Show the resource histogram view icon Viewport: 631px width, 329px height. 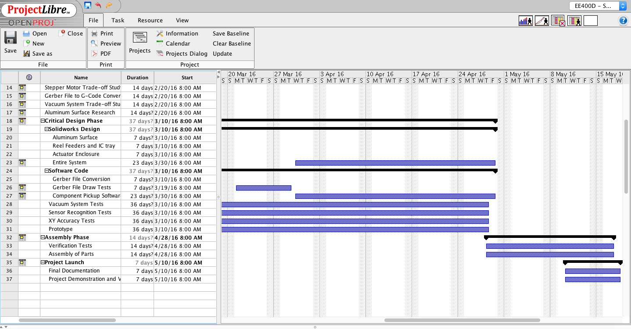(526, 21)
